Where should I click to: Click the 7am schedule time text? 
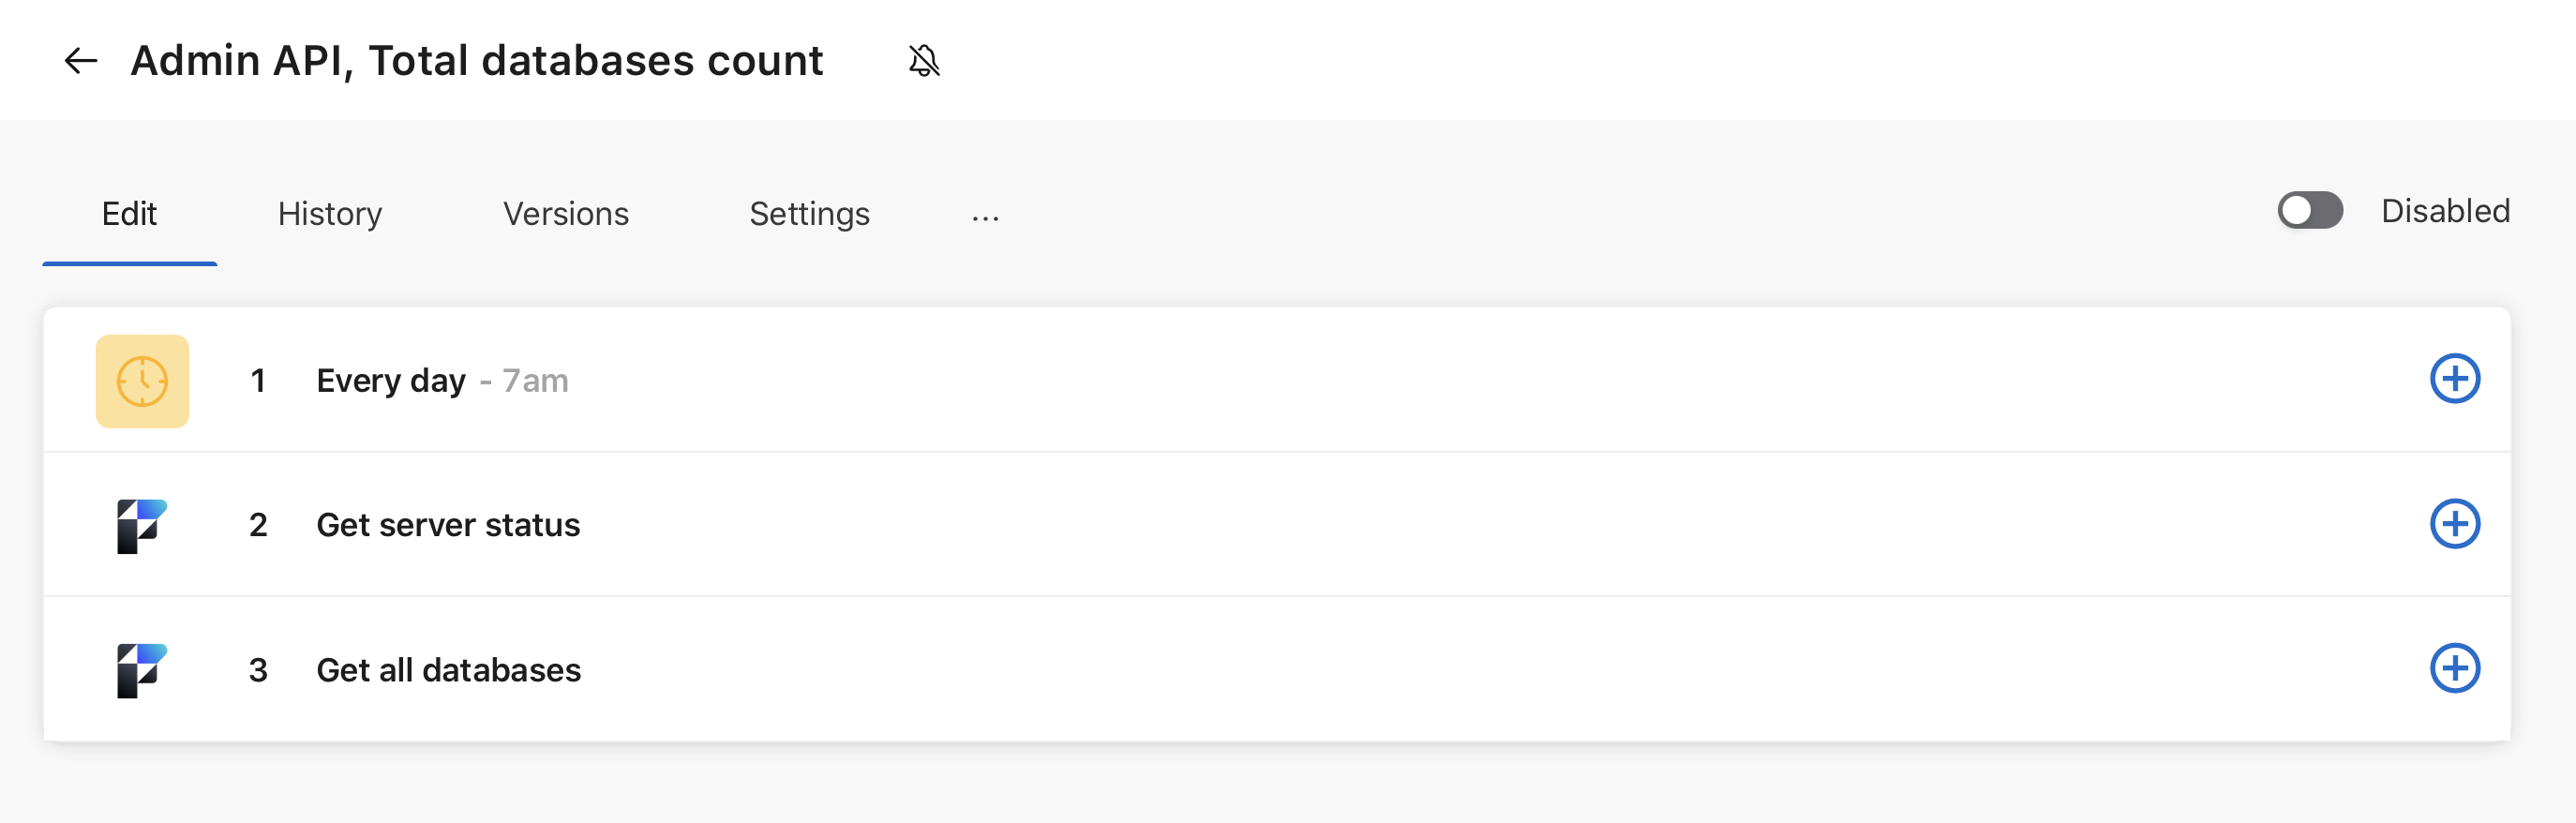pyautogui.click(x=535, y=381)
